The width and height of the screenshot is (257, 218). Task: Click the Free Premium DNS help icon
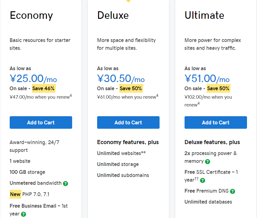pyautogui.click(x=232, y=191)
